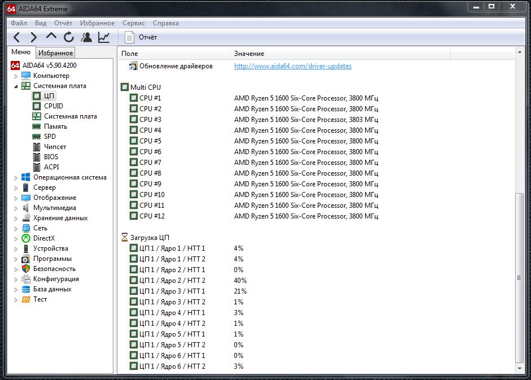This screenshot has height=380, width=531.
Task: Open the graph chart toolbar icon
Action: point(104,37)
